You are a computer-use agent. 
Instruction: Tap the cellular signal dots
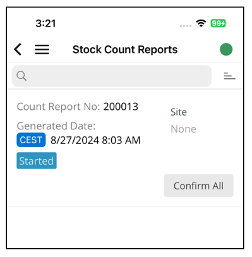pyautogui.click(x=186, y=26)
